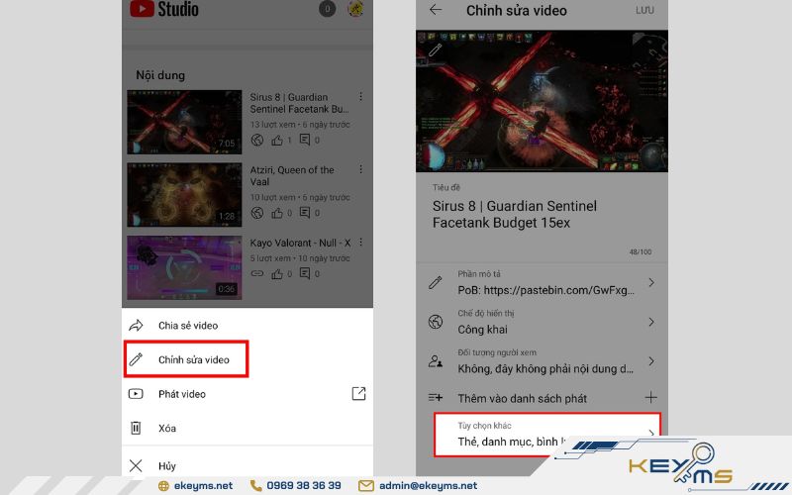Tap the LƯU save button
Screen dimensions: 792x495
point(645,10)
